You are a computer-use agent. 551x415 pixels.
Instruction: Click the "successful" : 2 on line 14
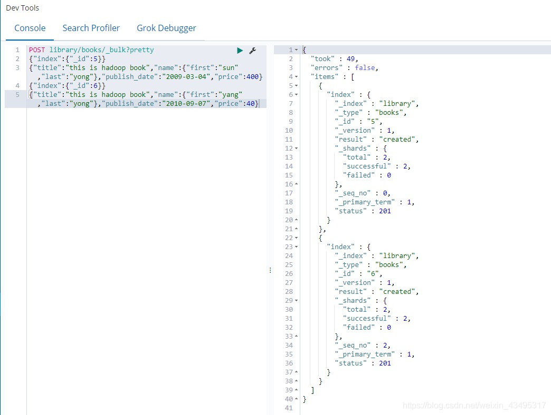point(377,166)
